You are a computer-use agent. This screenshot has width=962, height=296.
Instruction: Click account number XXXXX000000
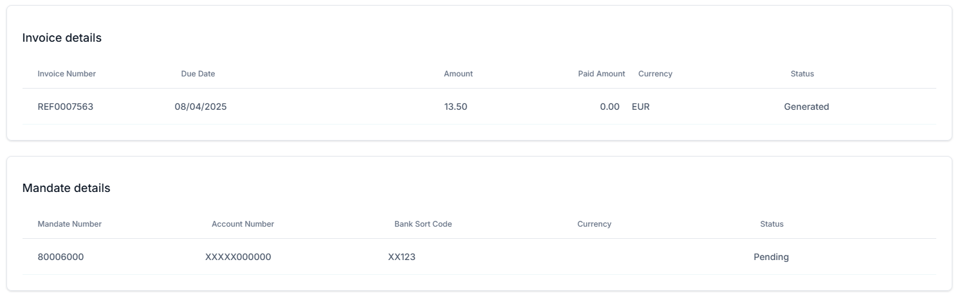[238, 257]
